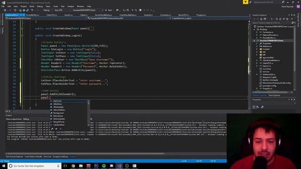Click the Sync with Active Document icon
Screen dimensions: 301x169
(x=277, y=19)
